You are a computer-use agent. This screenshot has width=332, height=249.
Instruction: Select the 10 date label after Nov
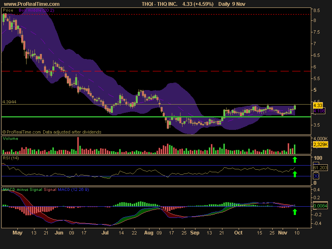click(297, 233)
